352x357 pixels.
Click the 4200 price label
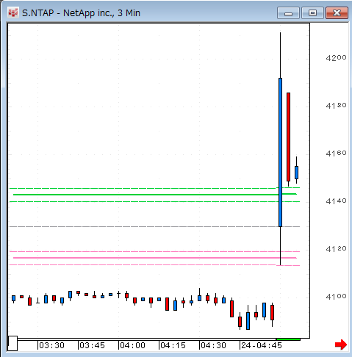pyautogui.click(x=336, y=58)
